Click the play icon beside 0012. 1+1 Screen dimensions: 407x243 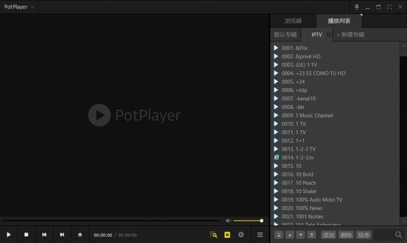pos(276,140)
